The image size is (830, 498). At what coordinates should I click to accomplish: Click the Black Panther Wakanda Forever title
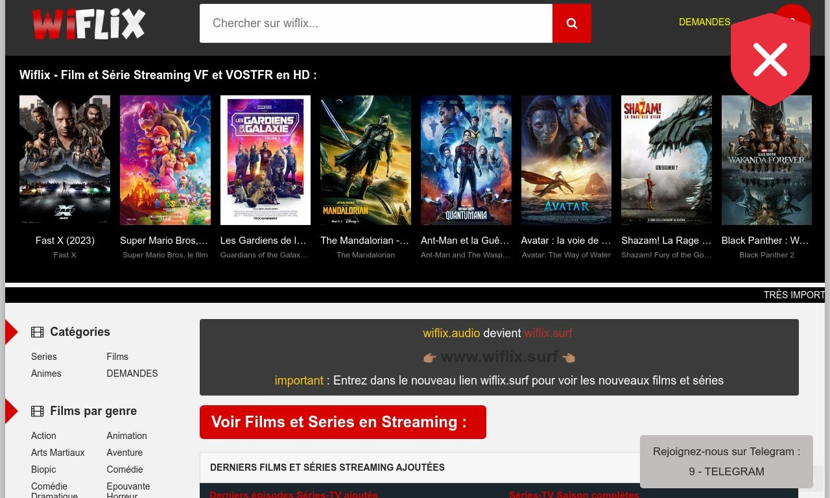point(766,241)
